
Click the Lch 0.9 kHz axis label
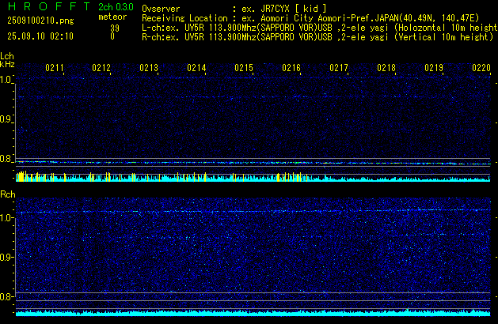pyautogui.click(x=6, y=119)
